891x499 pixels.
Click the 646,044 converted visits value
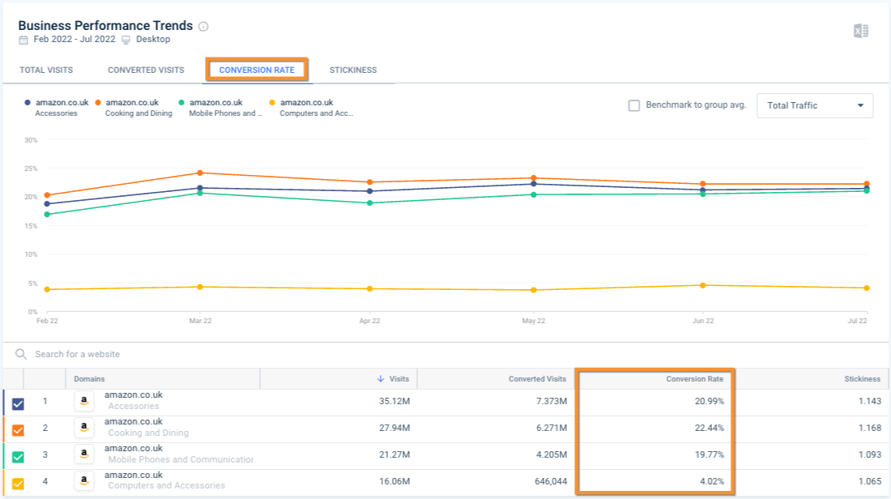tap(551, 481)
